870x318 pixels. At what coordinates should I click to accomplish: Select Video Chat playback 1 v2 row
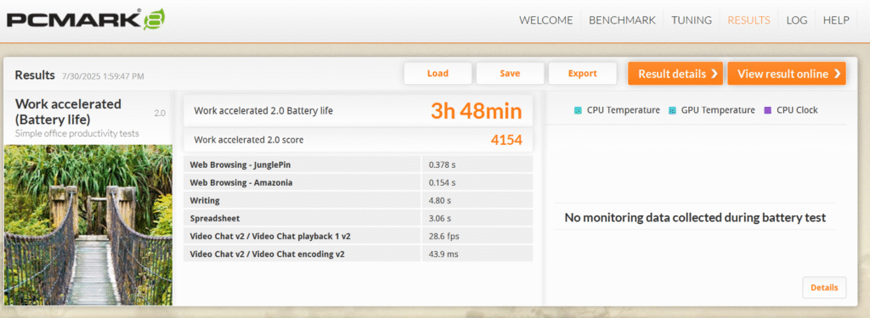(x=358, y=236)
